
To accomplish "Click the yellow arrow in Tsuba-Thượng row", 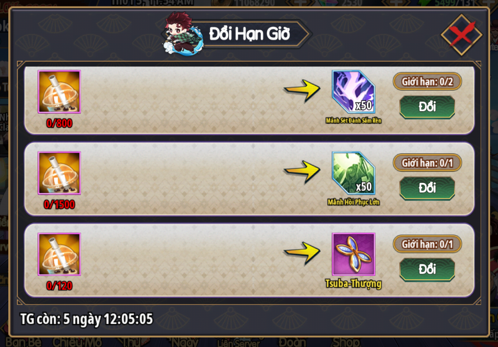I will tap(302, 253).
